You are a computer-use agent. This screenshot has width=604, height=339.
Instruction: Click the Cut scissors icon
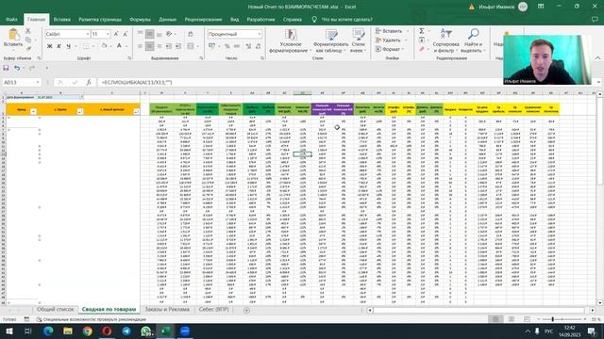click(27, 31)
